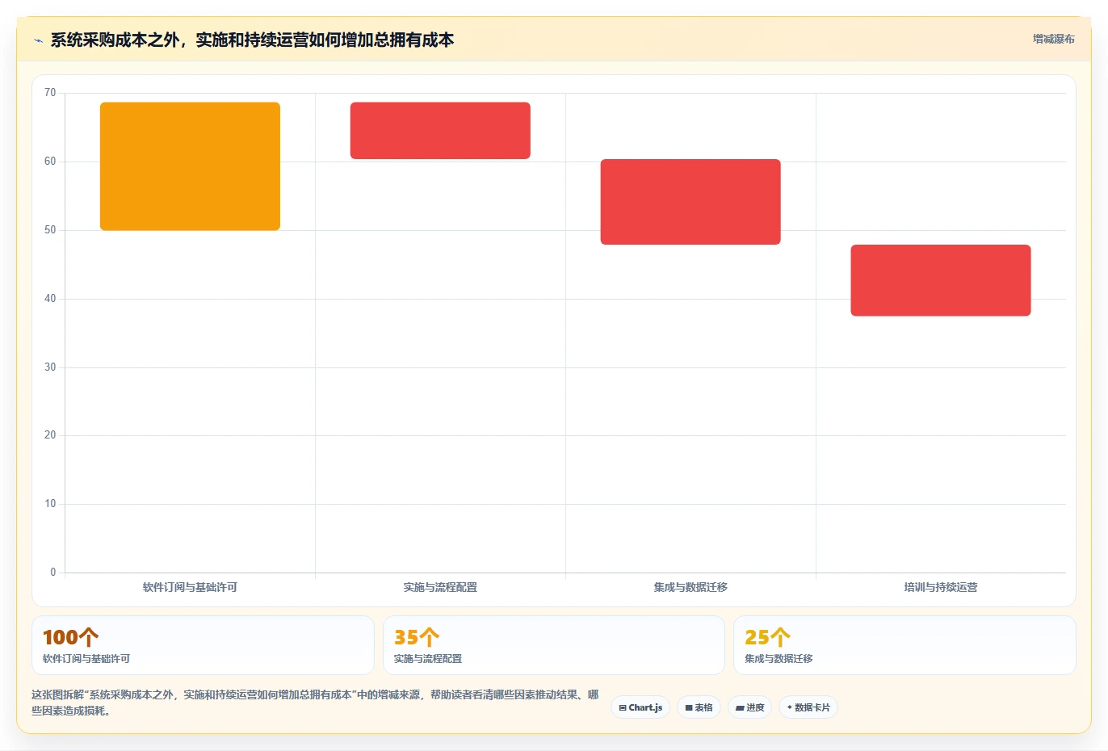Image resolution: width=1108 pixels, height=751 pixels.
Task: Click x-axis label 集成与数据迁移
Action: 690,587
